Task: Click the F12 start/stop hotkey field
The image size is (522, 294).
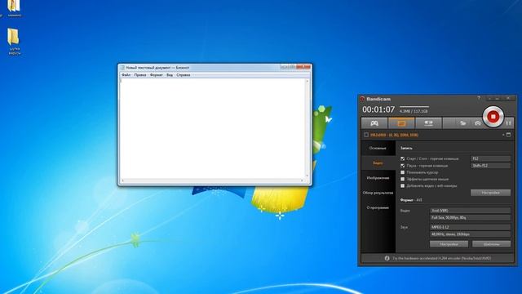Action: click(490, 158)
